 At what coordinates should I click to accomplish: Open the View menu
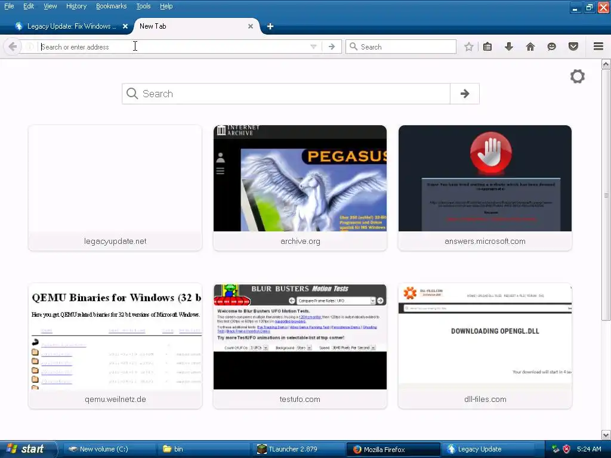click(x=50, y=6)
